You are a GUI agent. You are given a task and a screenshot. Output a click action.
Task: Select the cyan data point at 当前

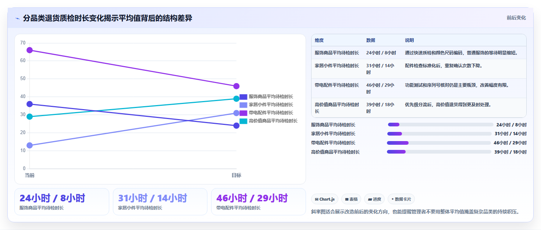click(30, 117)
